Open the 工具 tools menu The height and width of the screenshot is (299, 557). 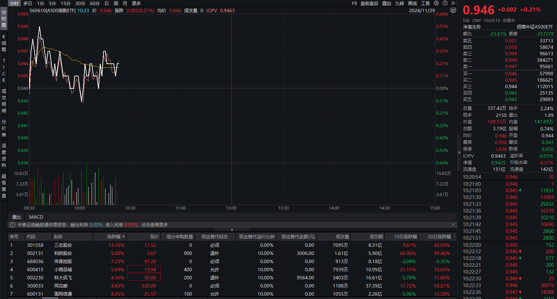[x=425, y=3]
